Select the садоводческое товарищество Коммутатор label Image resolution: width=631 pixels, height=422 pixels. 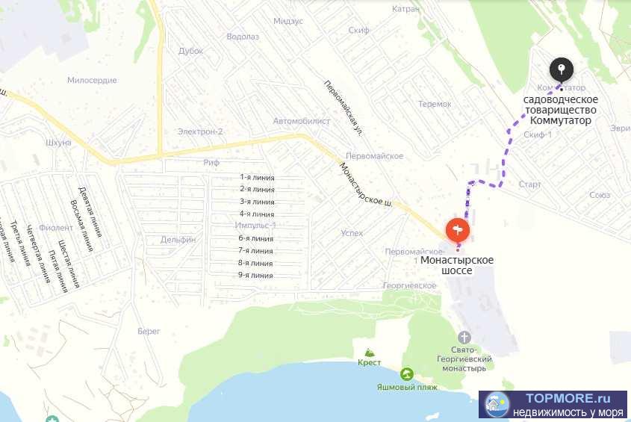click(561, 110)
